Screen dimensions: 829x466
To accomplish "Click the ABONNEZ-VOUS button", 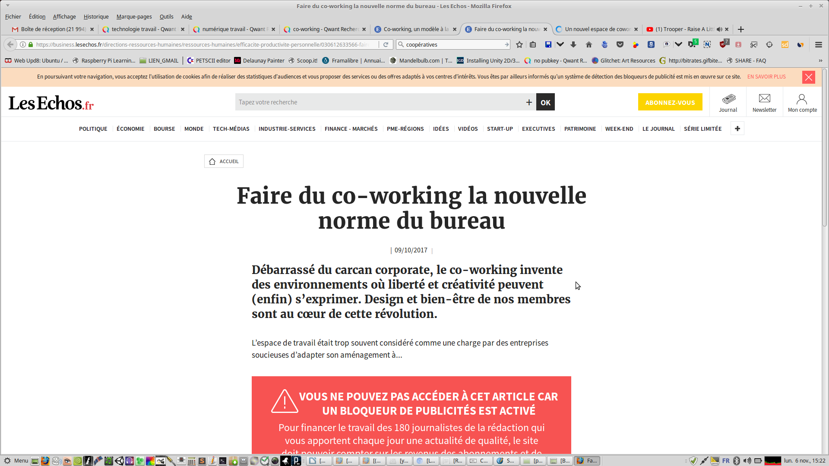I will click(x=670, y=102).
